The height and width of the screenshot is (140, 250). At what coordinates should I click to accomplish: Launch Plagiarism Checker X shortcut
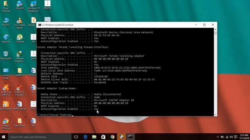pos(20,91)
